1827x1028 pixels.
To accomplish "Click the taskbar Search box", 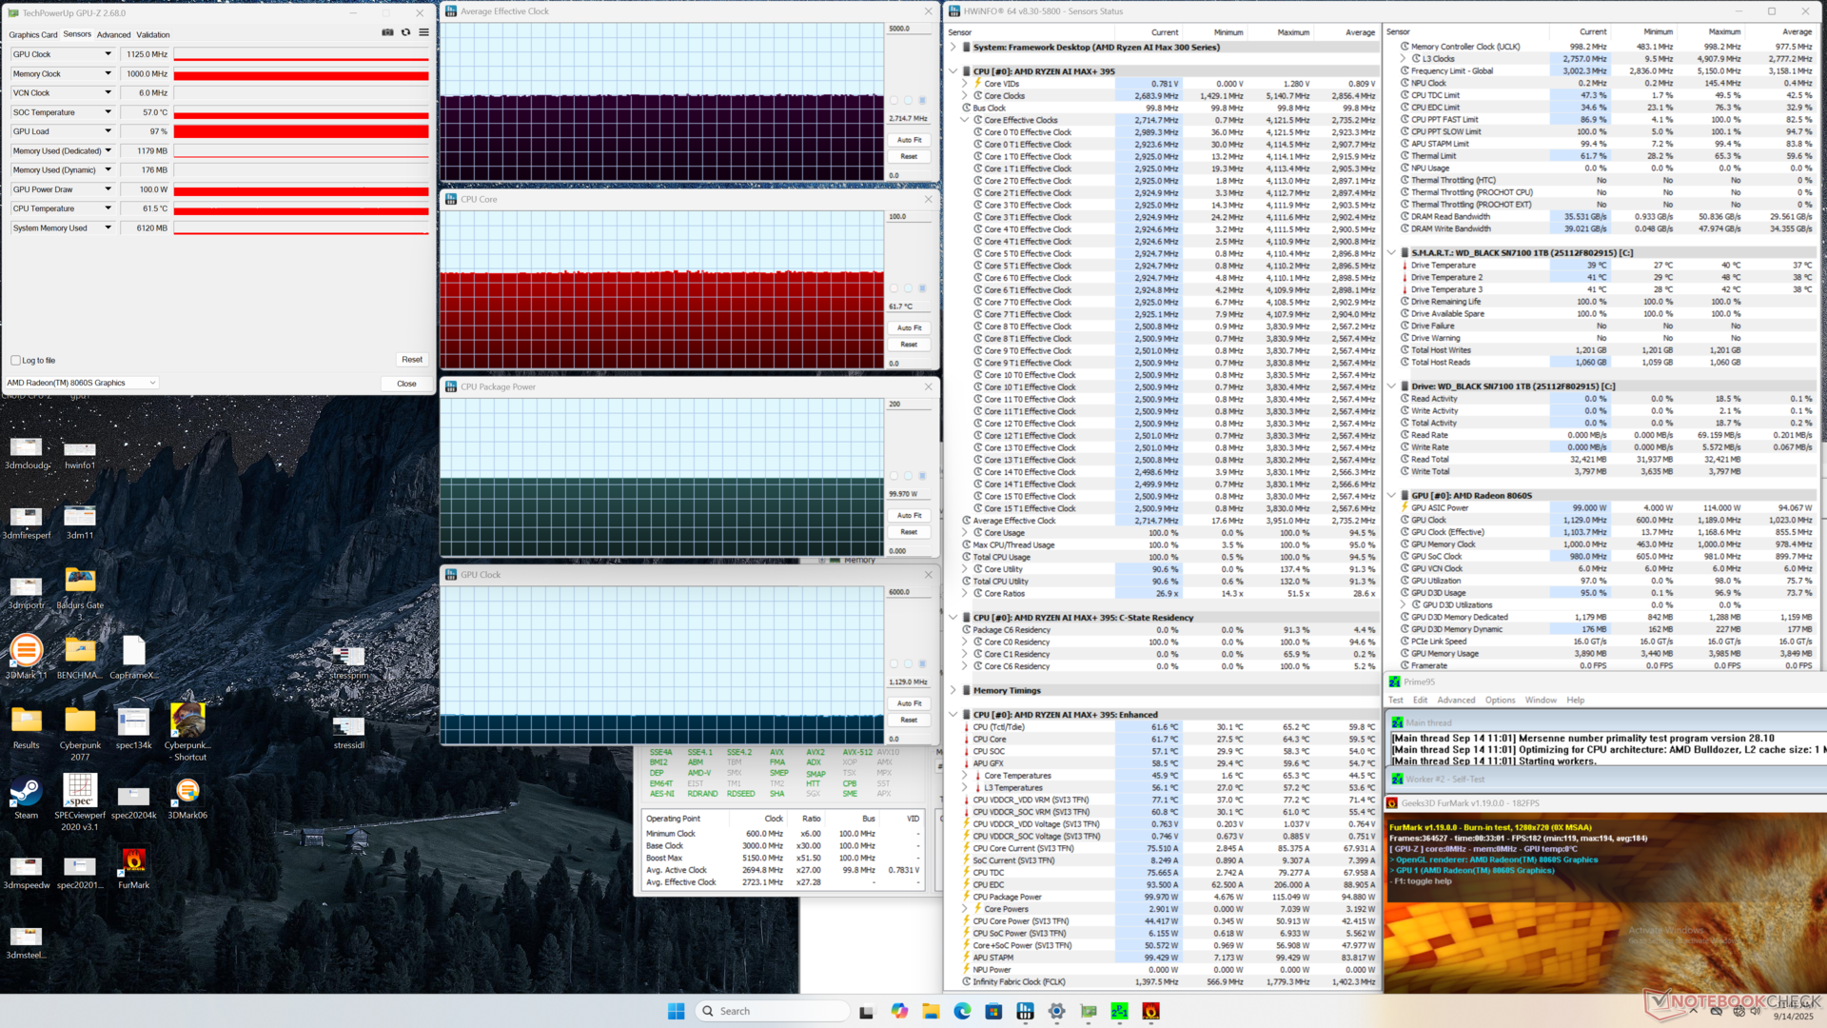I will [x=771, y=1011].
